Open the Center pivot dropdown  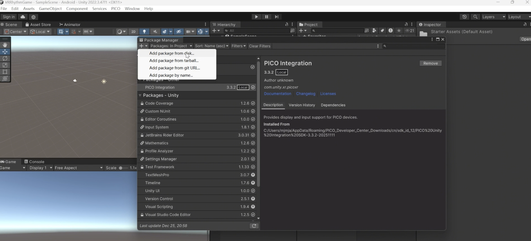pyautogui.click(x=15, y=31)
